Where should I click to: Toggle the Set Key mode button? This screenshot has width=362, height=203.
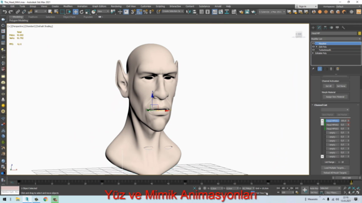tap(314, 193)
